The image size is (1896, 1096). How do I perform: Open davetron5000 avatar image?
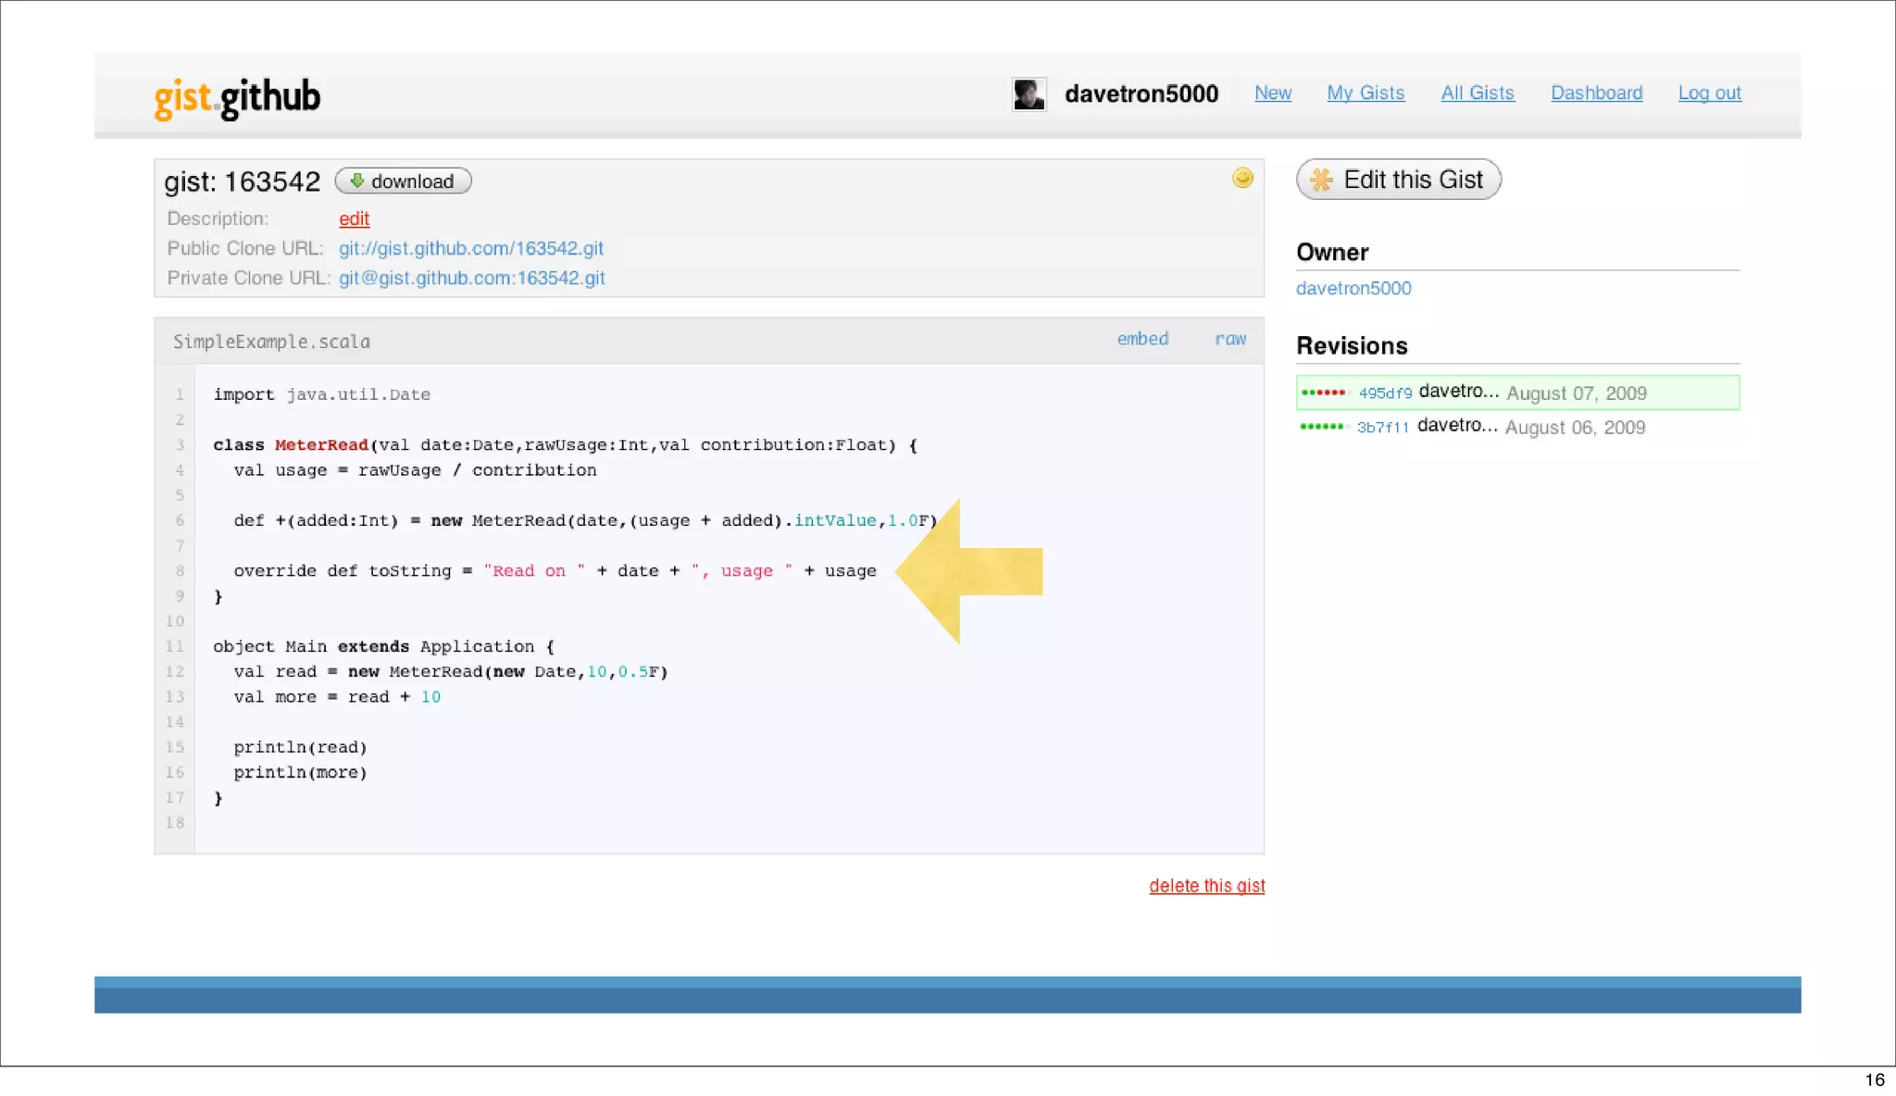1029,94
